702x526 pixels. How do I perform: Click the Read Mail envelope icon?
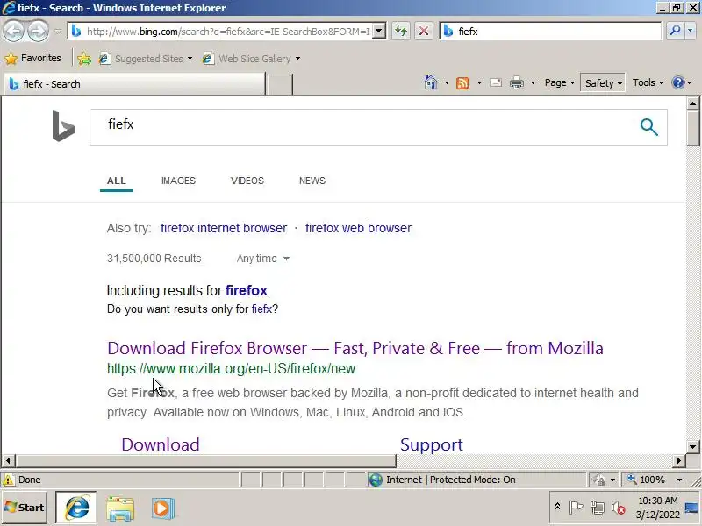[x=496, y=82]
